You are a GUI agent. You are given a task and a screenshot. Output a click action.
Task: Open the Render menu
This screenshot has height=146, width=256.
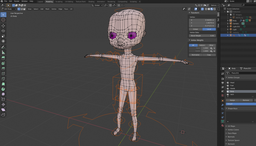pos(17,1)
